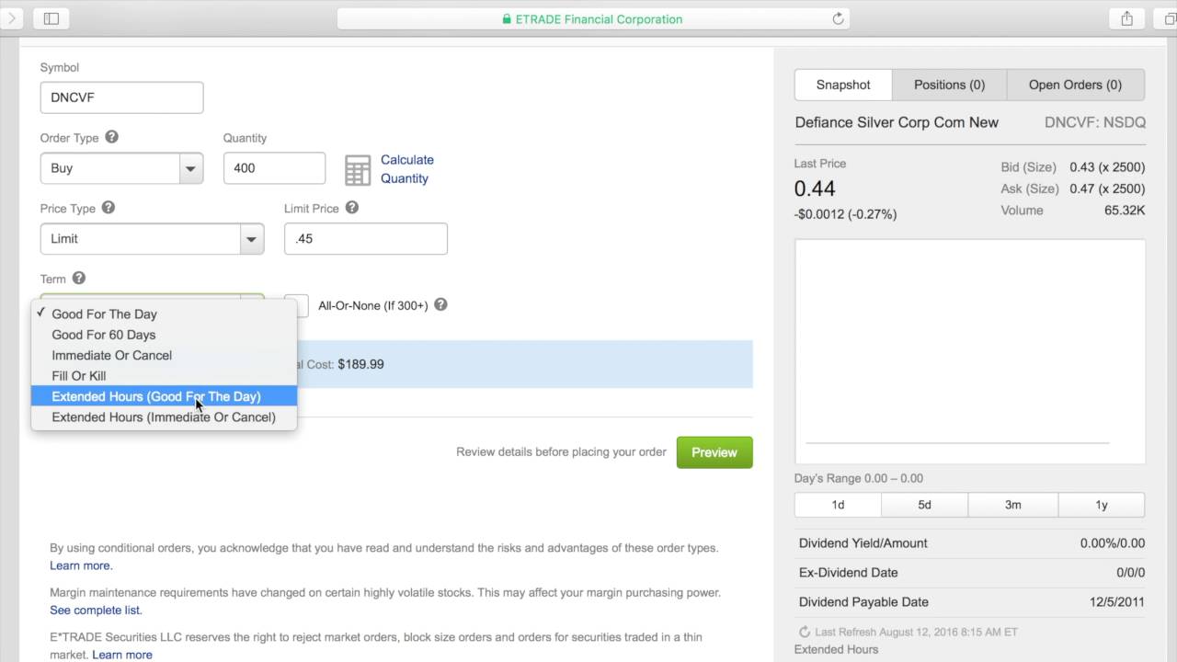This screenshot has width=1177, height=662.
Task: Click the Ask (Size) value 0.47 (x 2500)
Action: pyautogui.click(x=1107, y=188)
